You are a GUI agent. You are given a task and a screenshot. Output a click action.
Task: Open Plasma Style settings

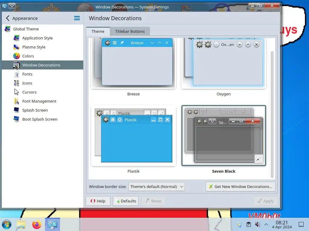(x=42, y=47)
